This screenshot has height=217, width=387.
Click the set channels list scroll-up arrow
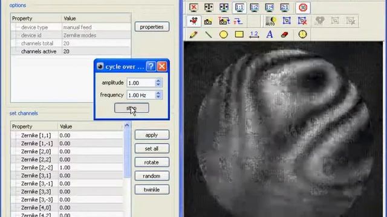(x=127, y=125)
